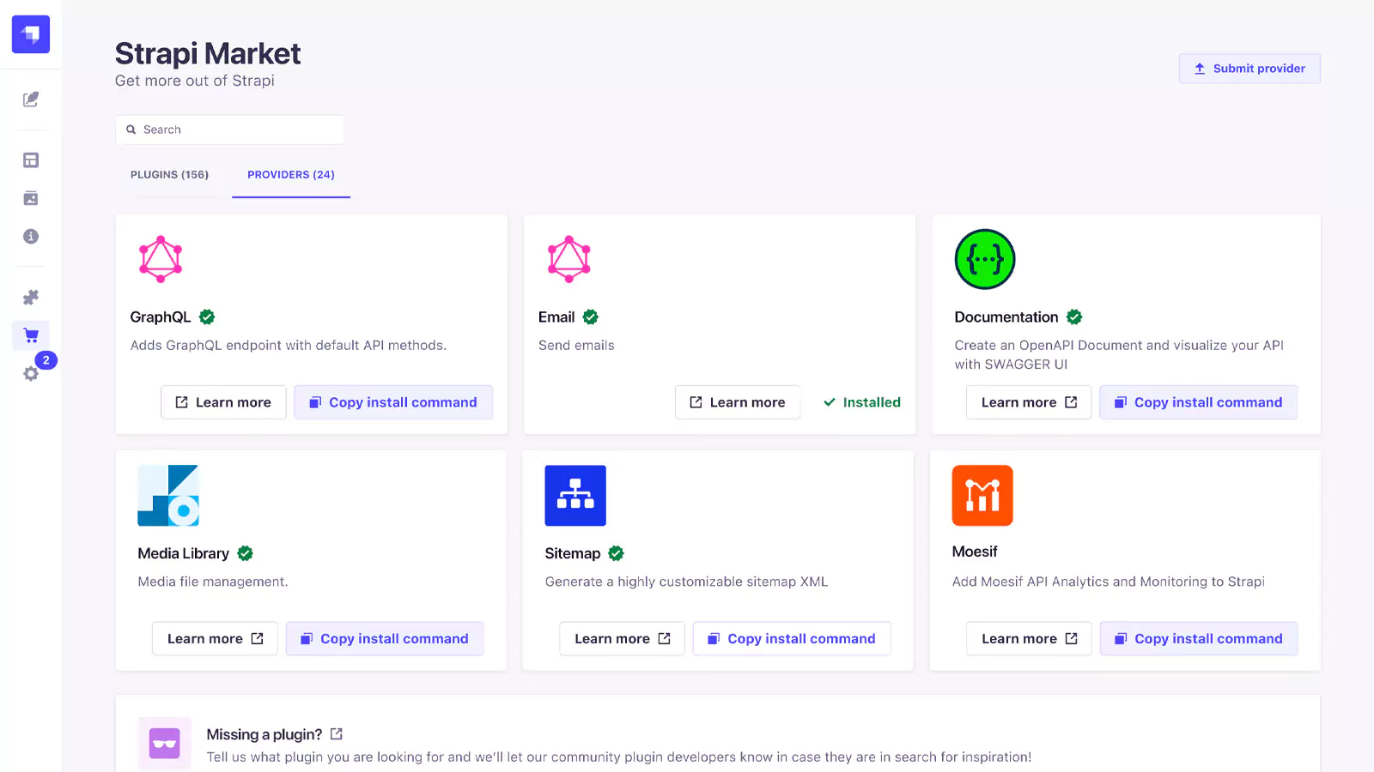The image size is (1374, 772).
Task: Click the Documentation card title
Action: (1006, 317)
